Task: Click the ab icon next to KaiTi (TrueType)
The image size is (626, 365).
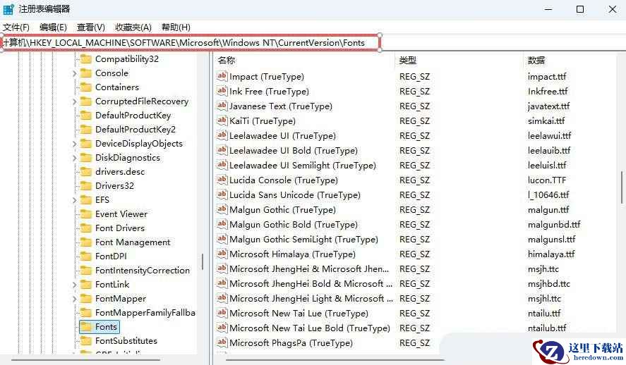Action: point(222,121)
